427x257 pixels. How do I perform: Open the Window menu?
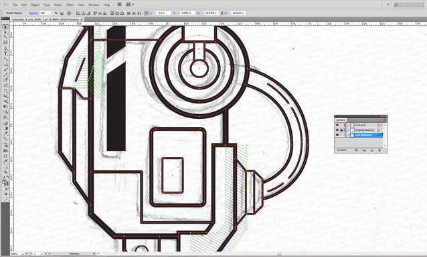(x=94, y=5)
